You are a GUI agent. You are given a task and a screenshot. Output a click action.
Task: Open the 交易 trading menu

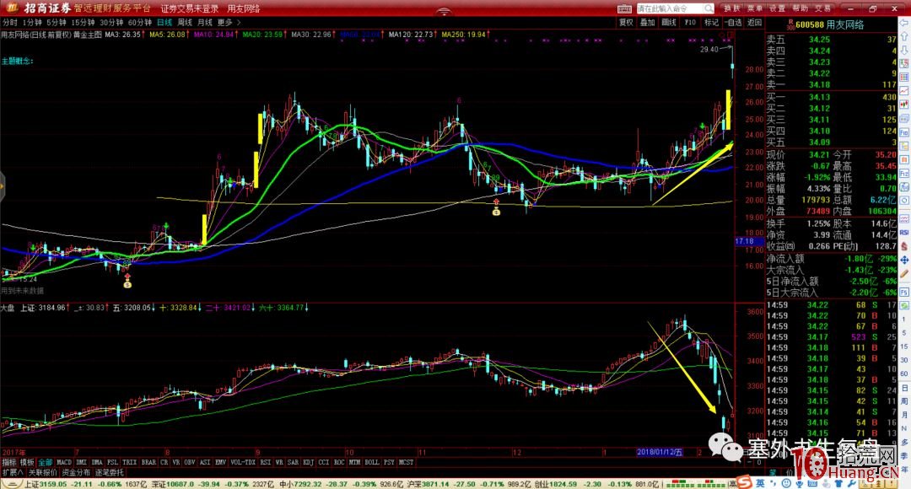click(822, 8)
